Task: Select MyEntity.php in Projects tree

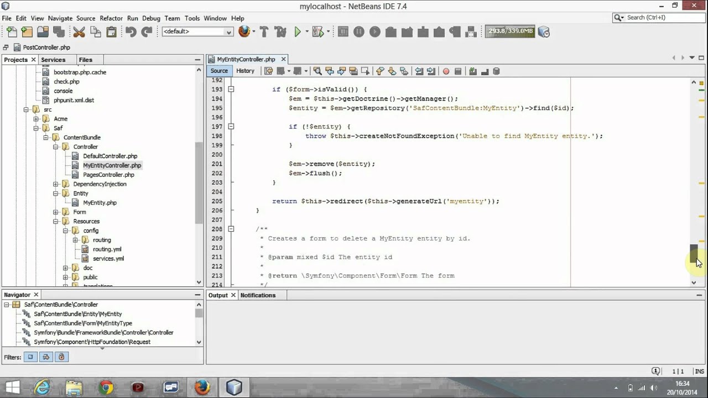Action: click(x=100, y=203)
